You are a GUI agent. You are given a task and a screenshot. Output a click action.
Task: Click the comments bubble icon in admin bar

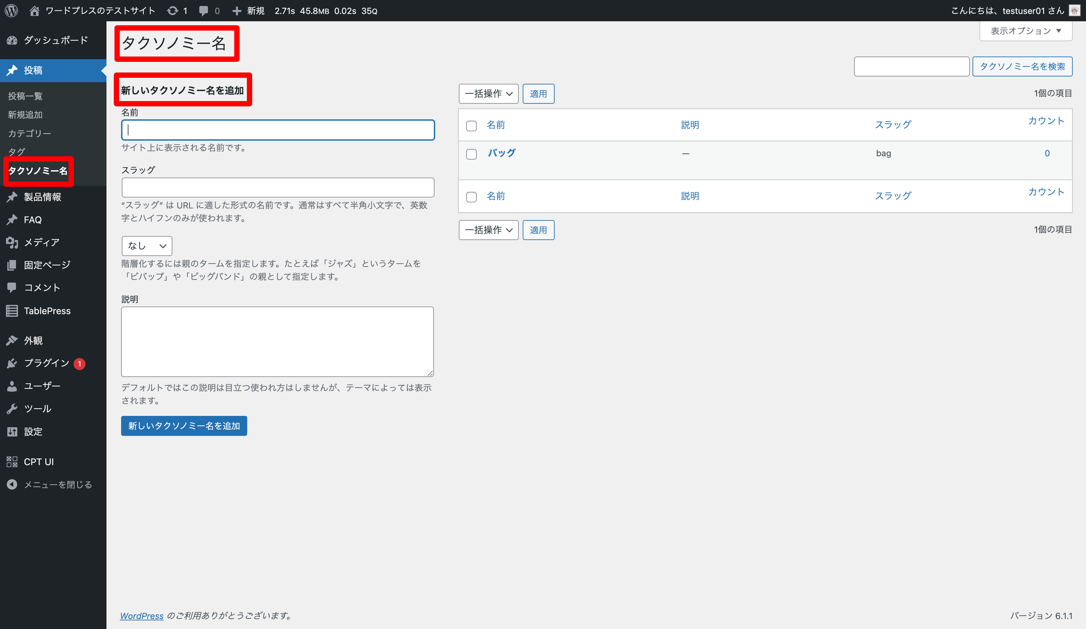click(x=203, y=10)
